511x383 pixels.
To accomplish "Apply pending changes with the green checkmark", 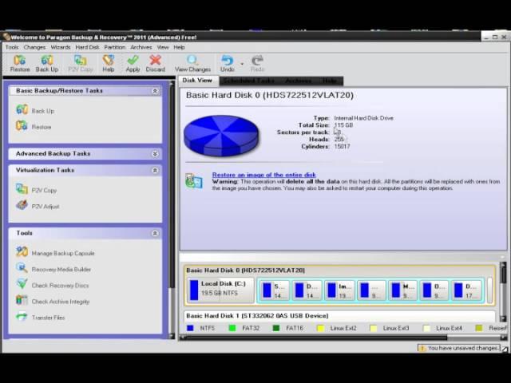I will (133, 63).
